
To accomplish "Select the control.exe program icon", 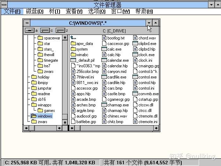I will click(x=135, y=77).
